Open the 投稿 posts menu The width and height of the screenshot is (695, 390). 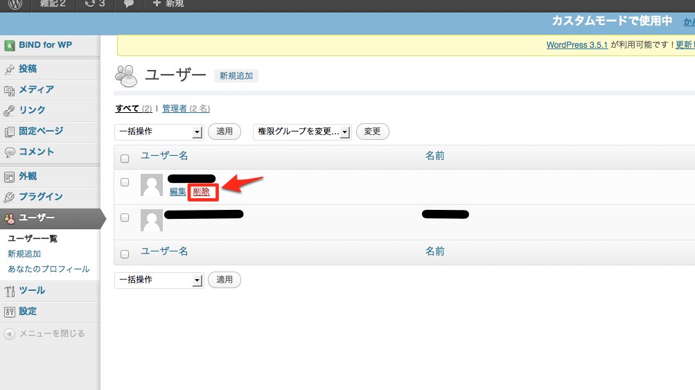28,69
